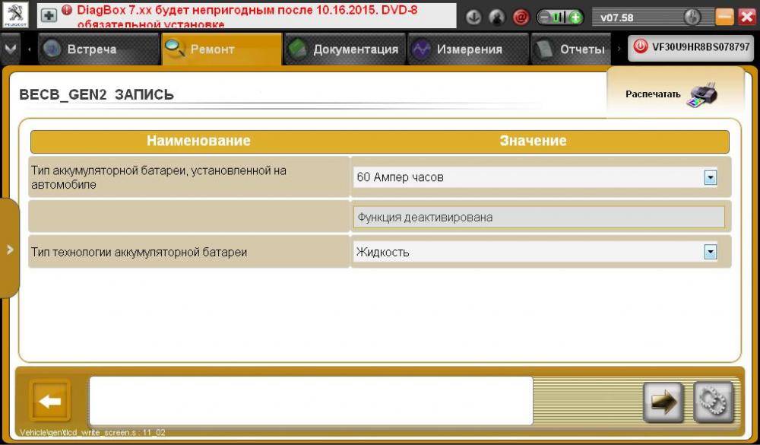Click the printer icon next to Распечатать
The width and height of the screenshot is (760, 445).
[x=701, y=95]
